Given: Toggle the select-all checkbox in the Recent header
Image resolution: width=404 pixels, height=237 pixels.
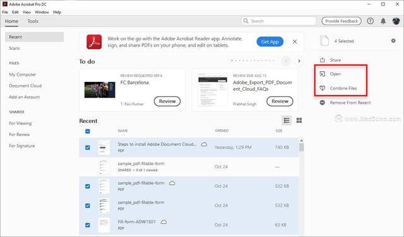Looking at the screenshot, I should point(88,131).
